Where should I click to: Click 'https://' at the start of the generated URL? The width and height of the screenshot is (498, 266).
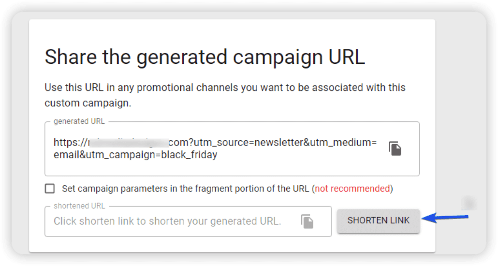[70, 142]
